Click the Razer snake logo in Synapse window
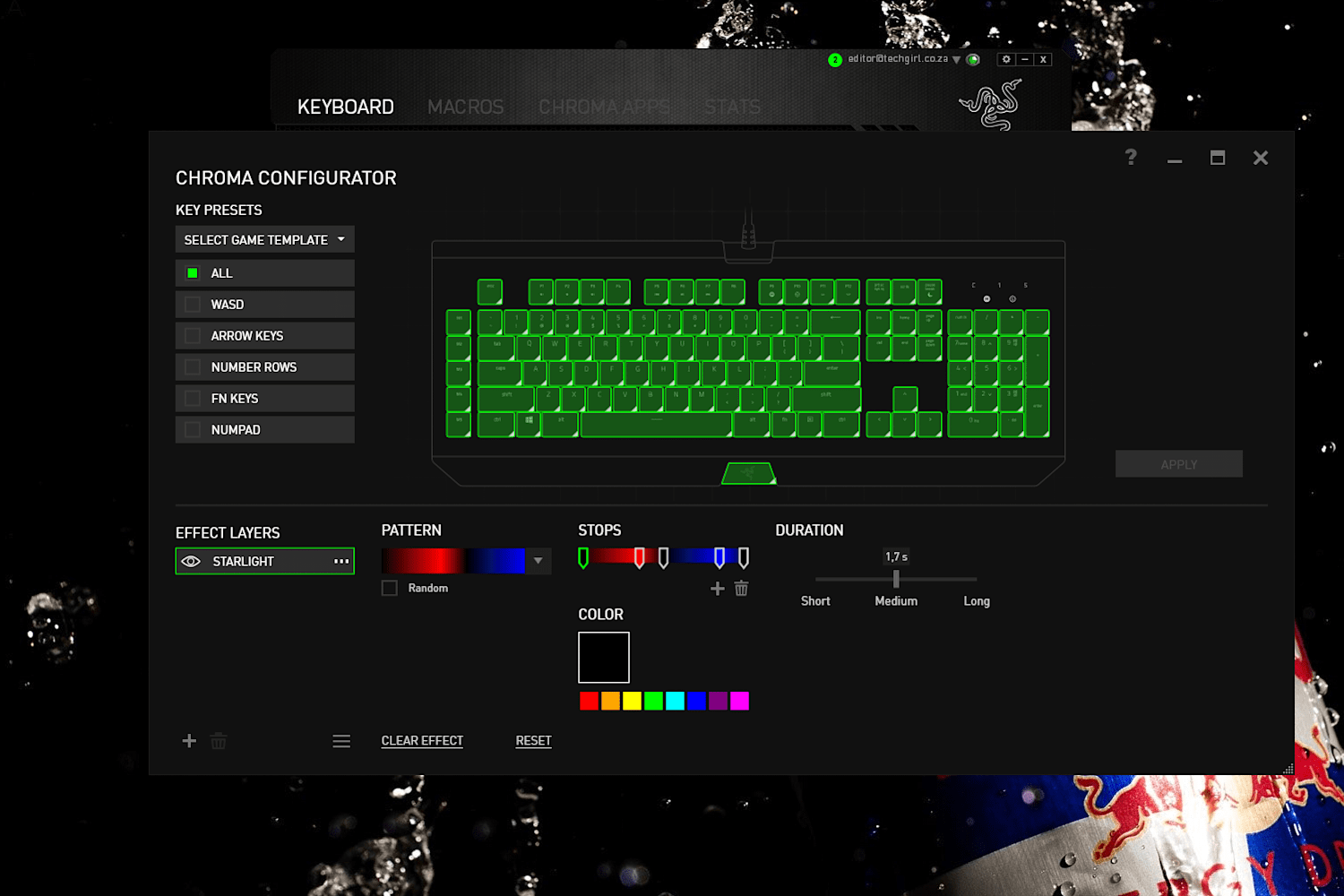This screenshot has width=1344, height=896. click(991, 105)
